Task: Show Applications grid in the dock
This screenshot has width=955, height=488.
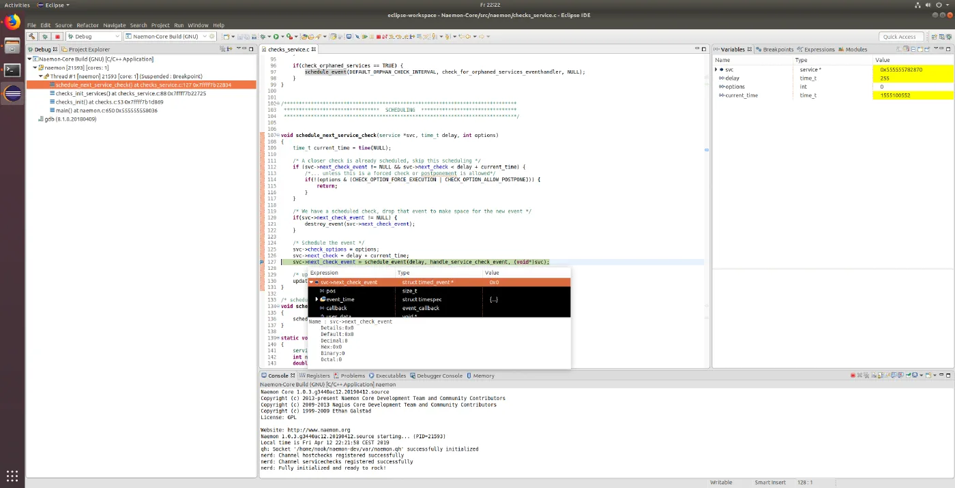Action: pyautogui.click(x=12, y=475)
